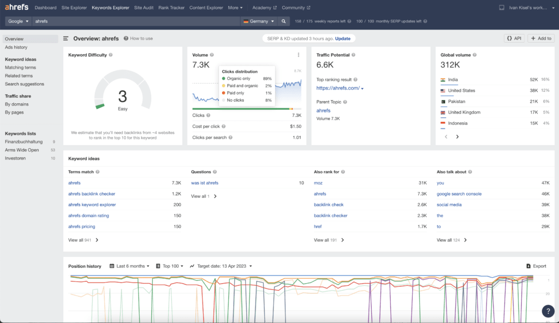Toggle the sidebar hamburger menu icon
The height and width of the screenshot is (323, 559).
pyautogui.click(x=66, y=39)
